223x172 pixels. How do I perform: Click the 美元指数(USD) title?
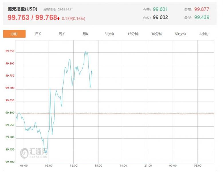click(22, 9)
